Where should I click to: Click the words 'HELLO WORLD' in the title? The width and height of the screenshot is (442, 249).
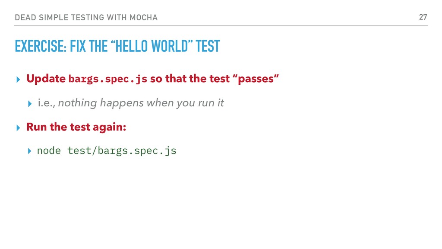152,46
